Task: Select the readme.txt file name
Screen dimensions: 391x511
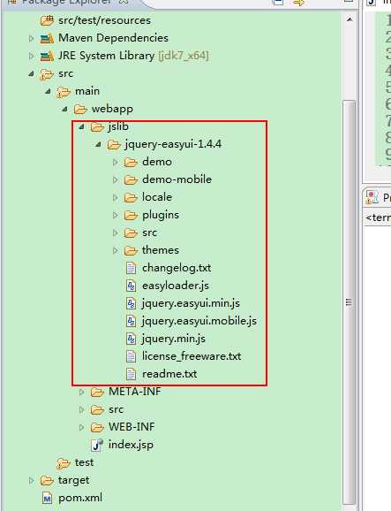Action: pyautogui.click(x=169, y=374)
